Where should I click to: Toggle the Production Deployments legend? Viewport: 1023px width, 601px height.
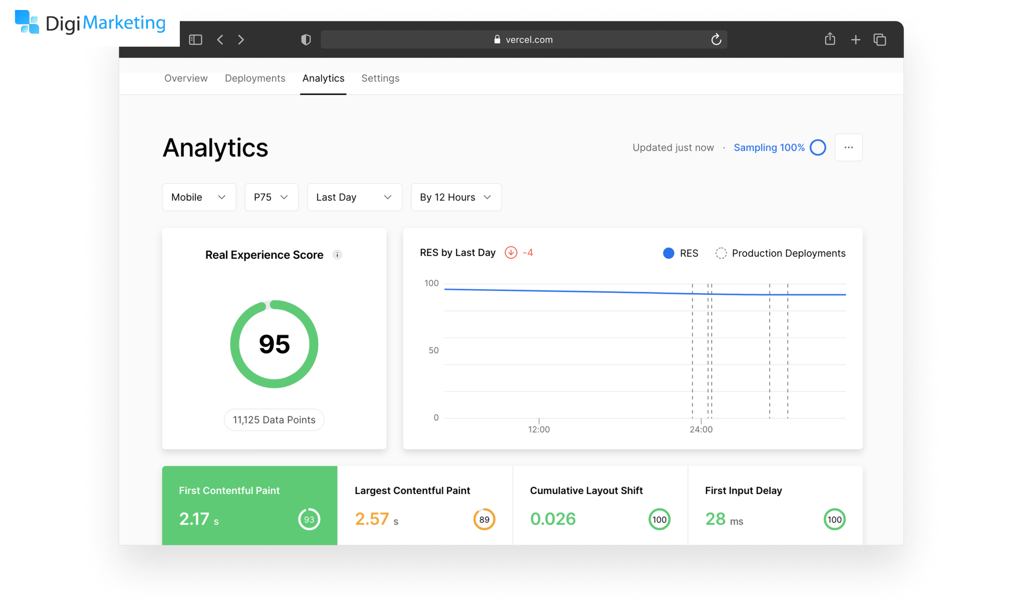pyautogui.click(x=780, y=253)
